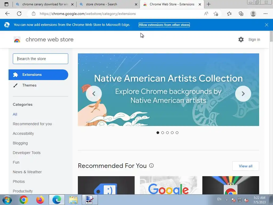Viewport: 273px width, 205px height.
Task: Open Blogging category
Action: click(20, 143)
